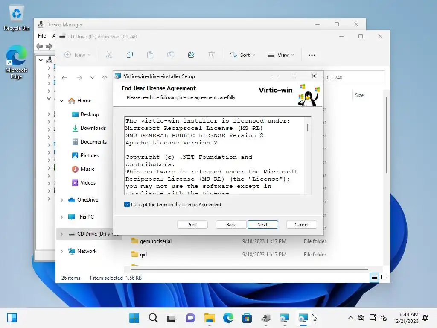Launch Microsoft Store from taskbar
This screenshot has width=437, height=328.
(x=247, y=318)
